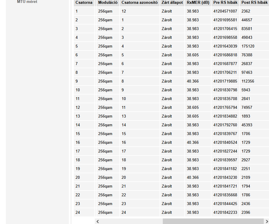Select Pre RS value 41204571007
This screenshot has height=224, width=269.
tap(225, 11)
